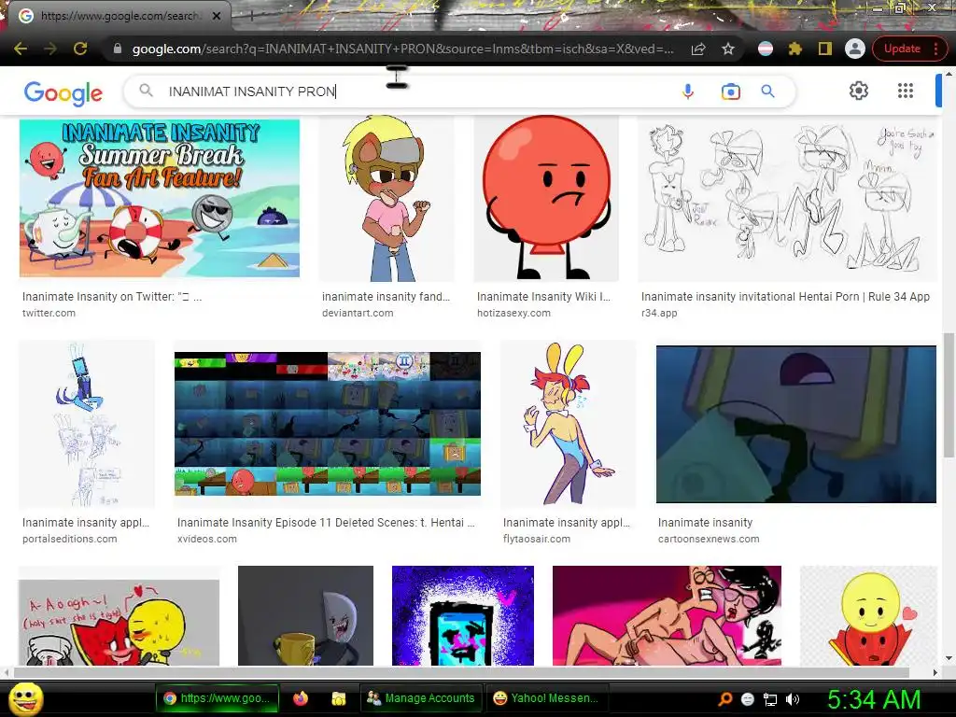
Task: Reload the current Google page
Action: tap(80, 49)
